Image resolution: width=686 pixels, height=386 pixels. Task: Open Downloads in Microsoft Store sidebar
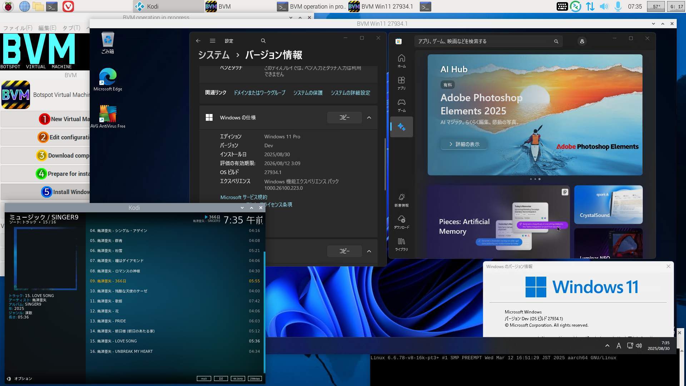[x=401, y=222]
